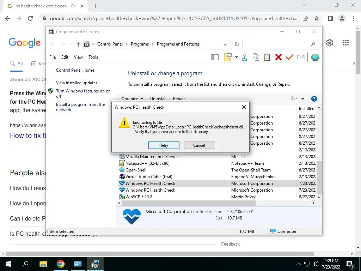Open the Organize dropdown

pyautogui.click(x=132, y=99)
